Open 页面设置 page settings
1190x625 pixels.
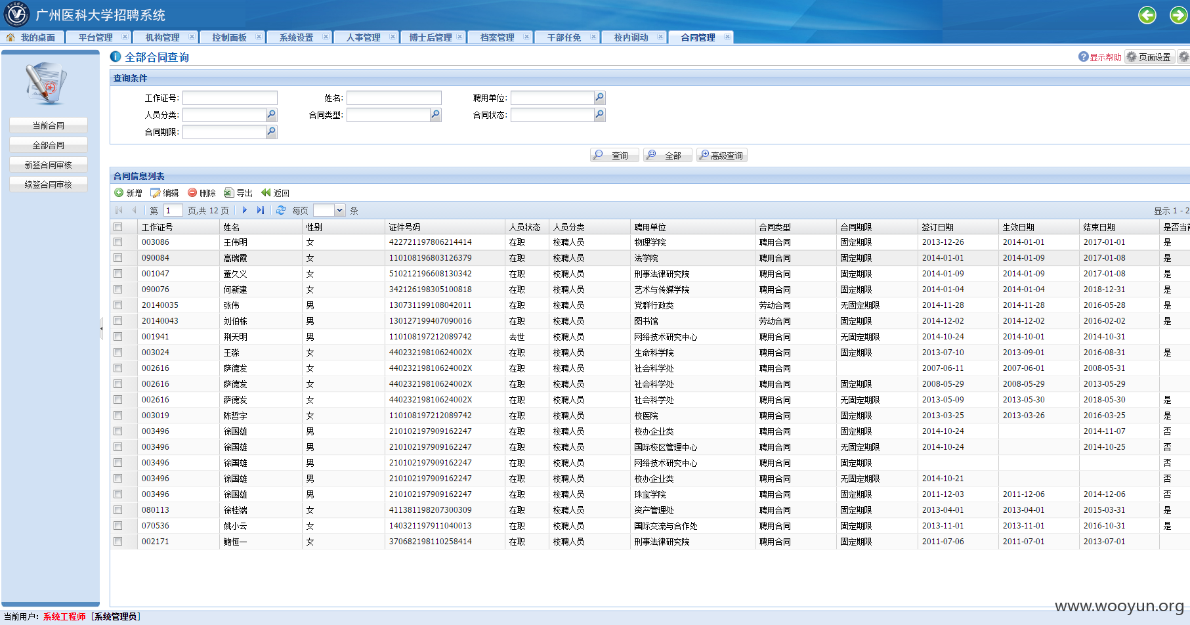(x=1149, y=57)
